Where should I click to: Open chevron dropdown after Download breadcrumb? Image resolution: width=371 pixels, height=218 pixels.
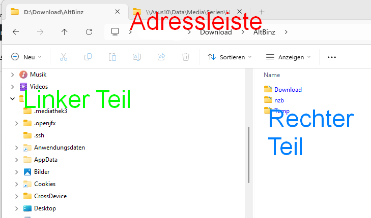tap(243, 32)
